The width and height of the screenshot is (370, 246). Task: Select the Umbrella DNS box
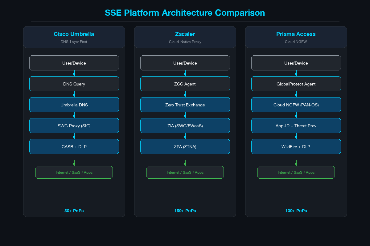coord(74,105)
